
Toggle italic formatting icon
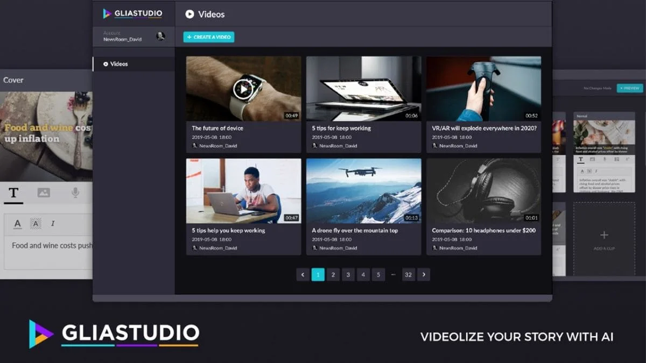pyautogui.click(x=53, y=224)
